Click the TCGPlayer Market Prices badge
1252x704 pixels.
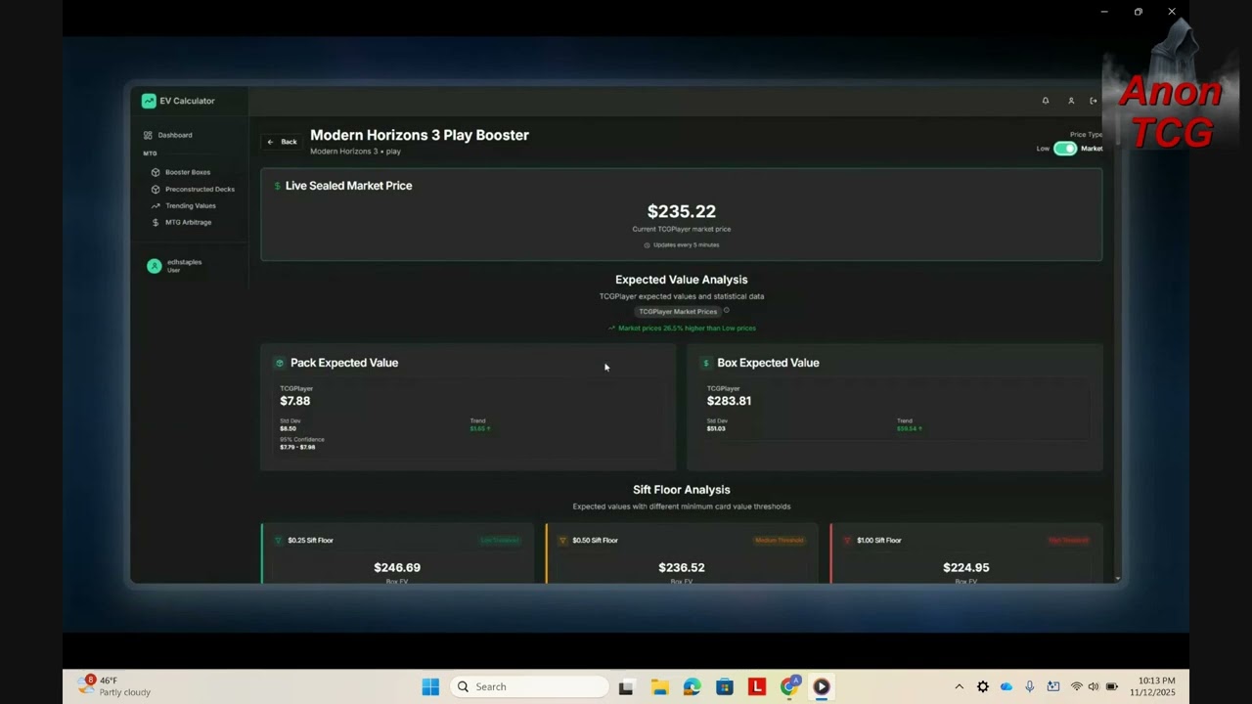click(x=678, y=312)
